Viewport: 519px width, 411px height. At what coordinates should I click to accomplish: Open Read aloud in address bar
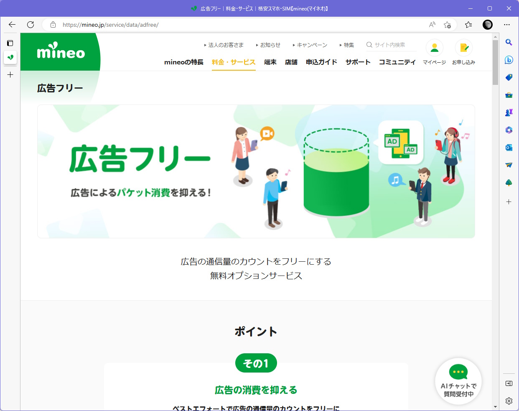coord(432,25)
